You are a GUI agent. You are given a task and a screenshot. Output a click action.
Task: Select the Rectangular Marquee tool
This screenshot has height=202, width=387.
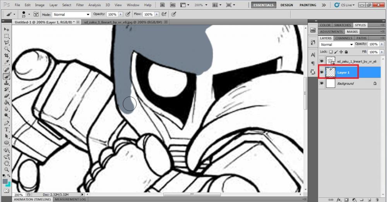7,36
